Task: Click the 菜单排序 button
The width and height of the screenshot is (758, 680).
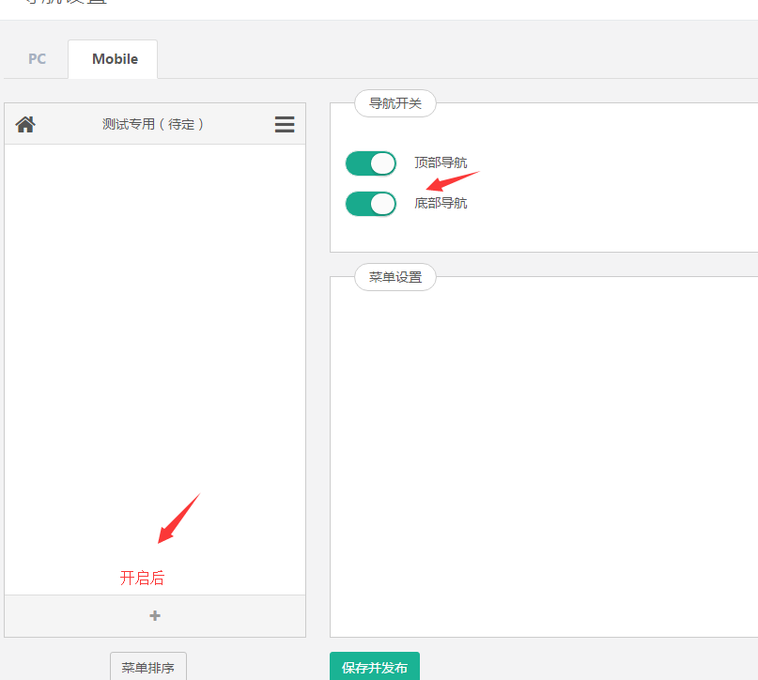Action: click(148, 668)
